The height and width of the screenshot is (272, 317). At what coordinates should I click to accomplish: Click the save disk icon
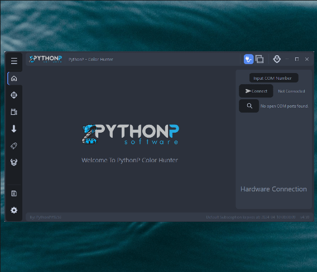(x=14, y=193)
